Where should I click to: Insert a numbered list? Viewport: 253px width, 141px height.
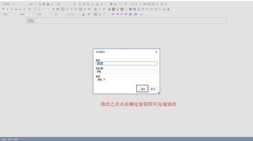pos(35,9)
